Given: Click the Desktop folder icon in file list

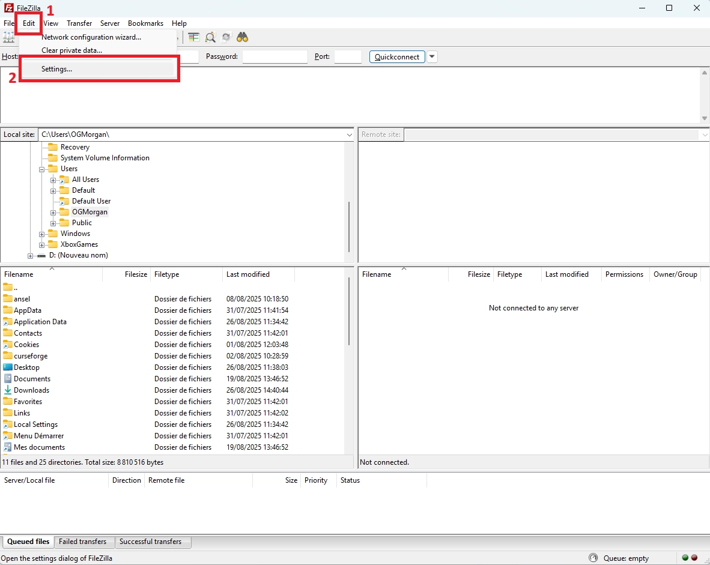Looking at the screenshot, I should point(8,367).
